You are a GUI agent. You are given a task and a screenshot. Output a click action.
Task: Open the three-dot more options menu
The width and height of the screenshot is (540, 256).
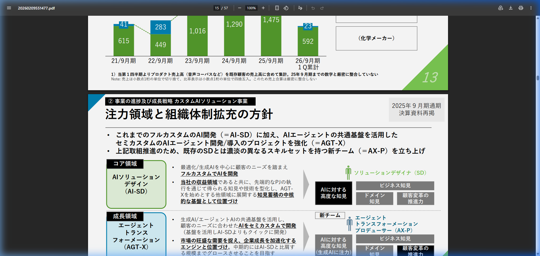(x=531, y=8)
